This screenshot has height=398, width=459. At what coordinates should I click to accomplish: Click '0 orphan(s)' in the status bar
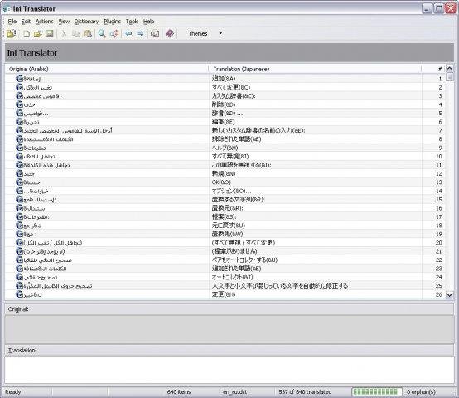click(x=421, y=391)
